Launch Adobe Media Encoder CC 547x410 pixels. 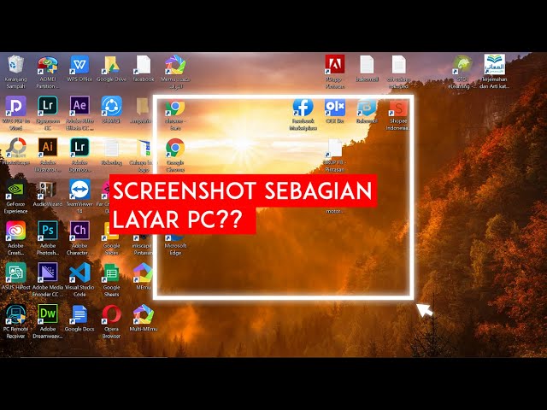[x=48, y=272]
